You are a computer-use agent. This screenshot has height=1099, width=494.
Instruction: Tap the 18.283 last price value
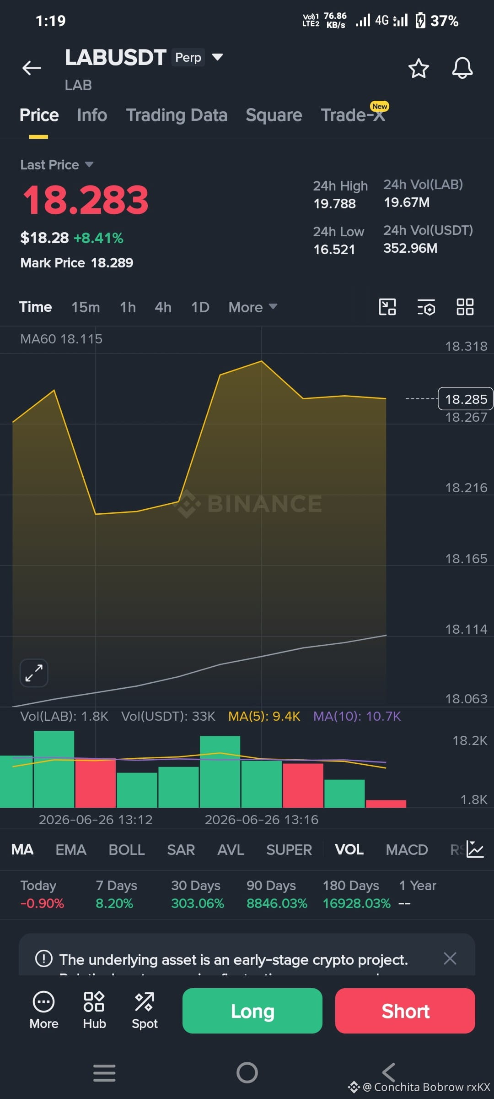pyautogui.click(x=86, y=200)
